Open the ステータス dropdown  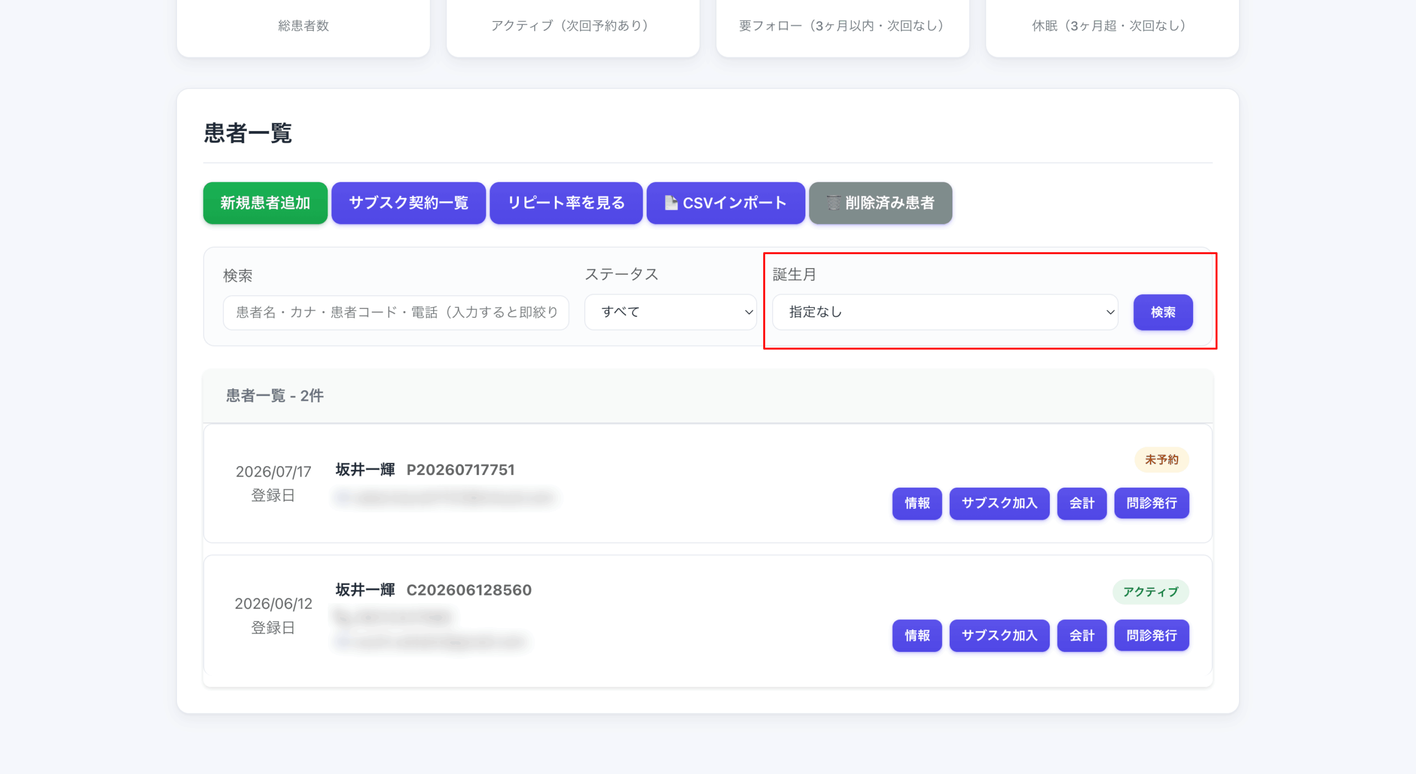click(670, 312)
